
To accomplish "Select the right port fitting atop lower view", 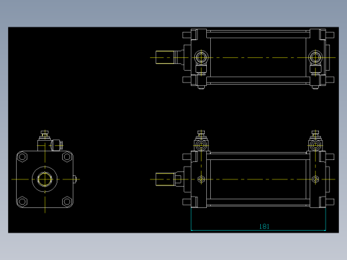I will (315, 141).
